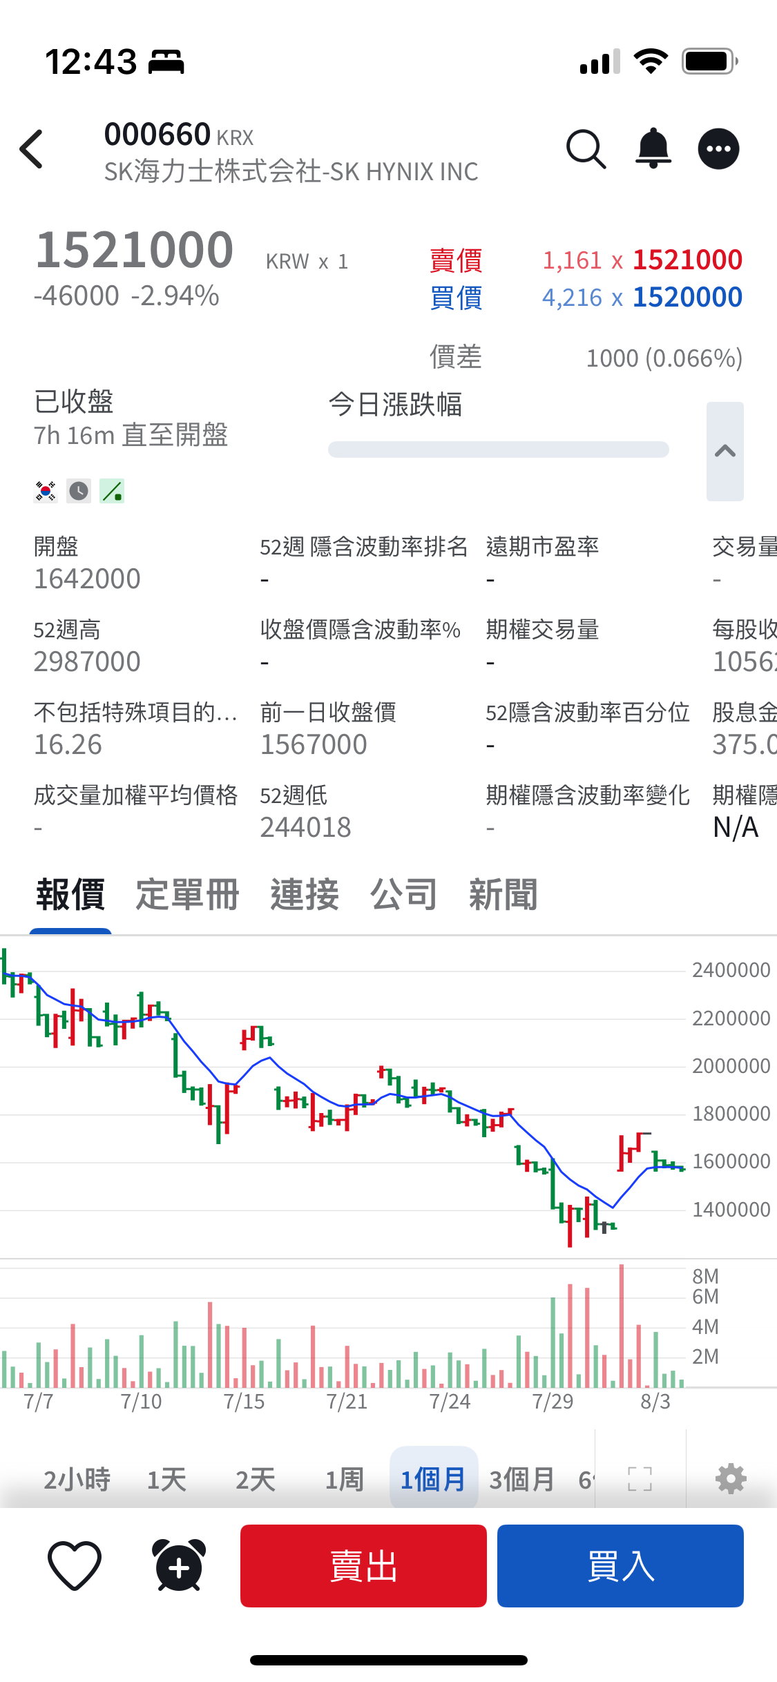The height and width of the screenshot is (1682, 777).
Task: Tap the SK HYNIX INC company name
Action: (x=291, y=171)
